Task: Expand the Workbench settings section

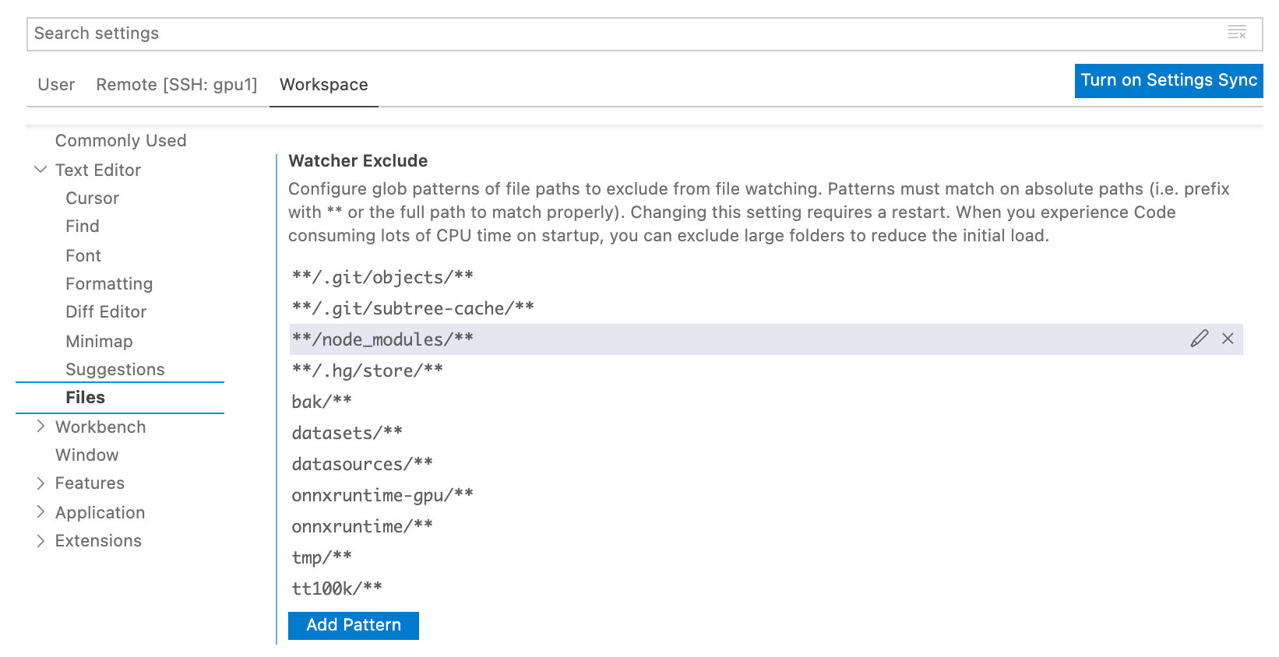Action: click(41, 427)
